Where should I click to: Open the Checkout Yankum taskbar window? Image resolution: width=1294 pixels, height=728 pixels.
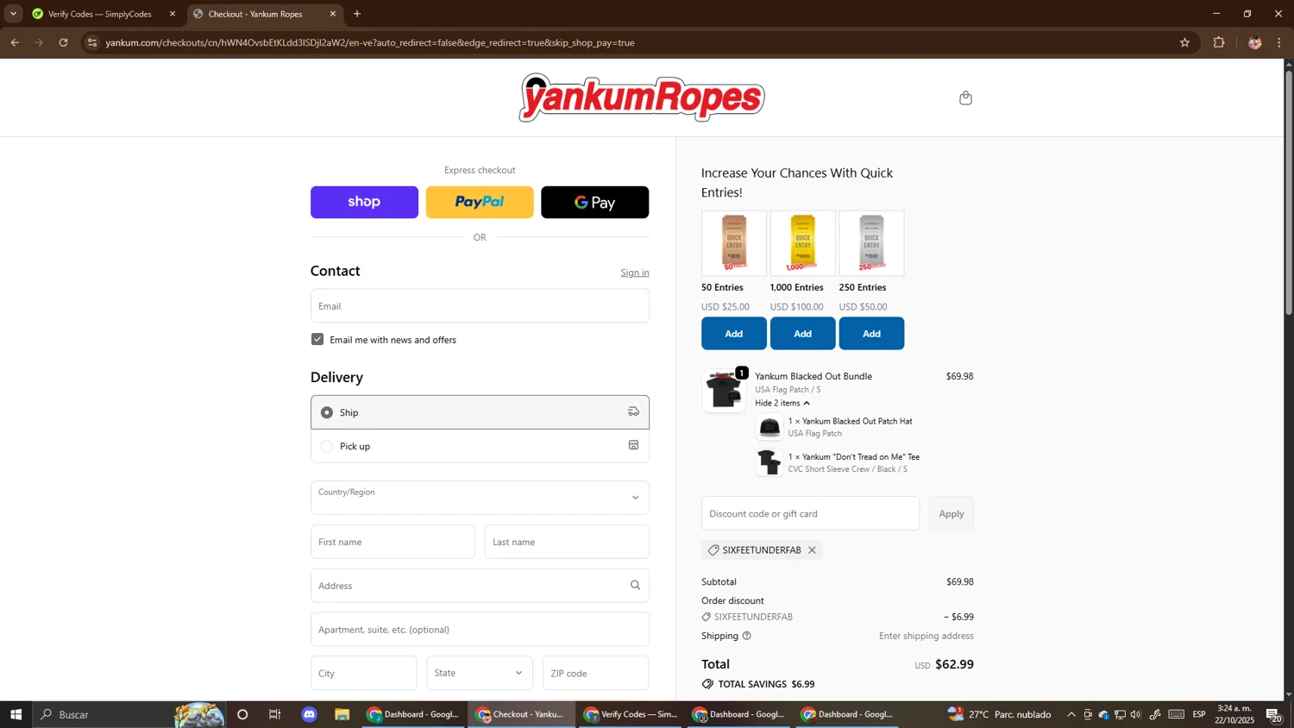coord(522,714)
